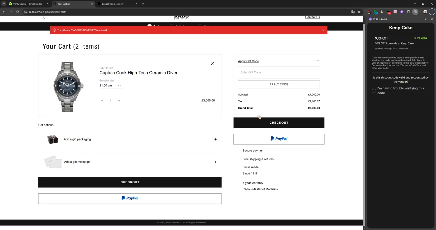
Task: Open the tab search dropdown arrow
Action: tap(4, 4)
